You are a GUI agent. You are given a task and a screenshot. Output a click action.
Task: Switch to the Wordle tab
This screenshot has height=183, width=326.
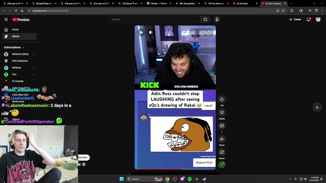158,4
